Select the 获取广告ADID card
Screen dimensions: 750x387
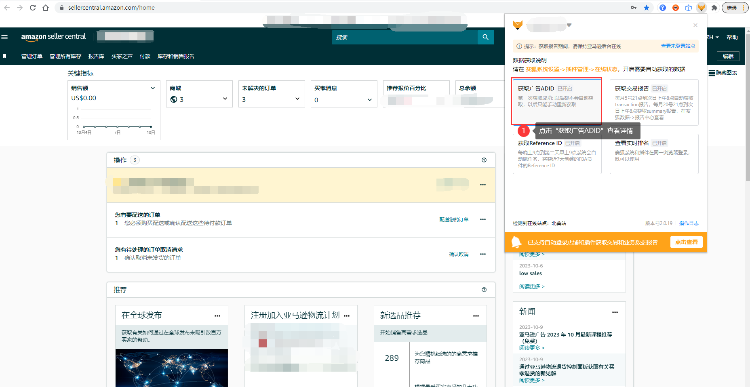click(556, 101)
